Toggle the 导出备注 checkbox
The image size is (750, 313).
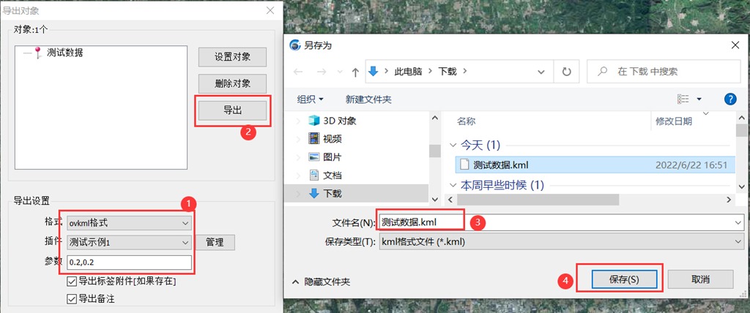click(x=72, y=298)
